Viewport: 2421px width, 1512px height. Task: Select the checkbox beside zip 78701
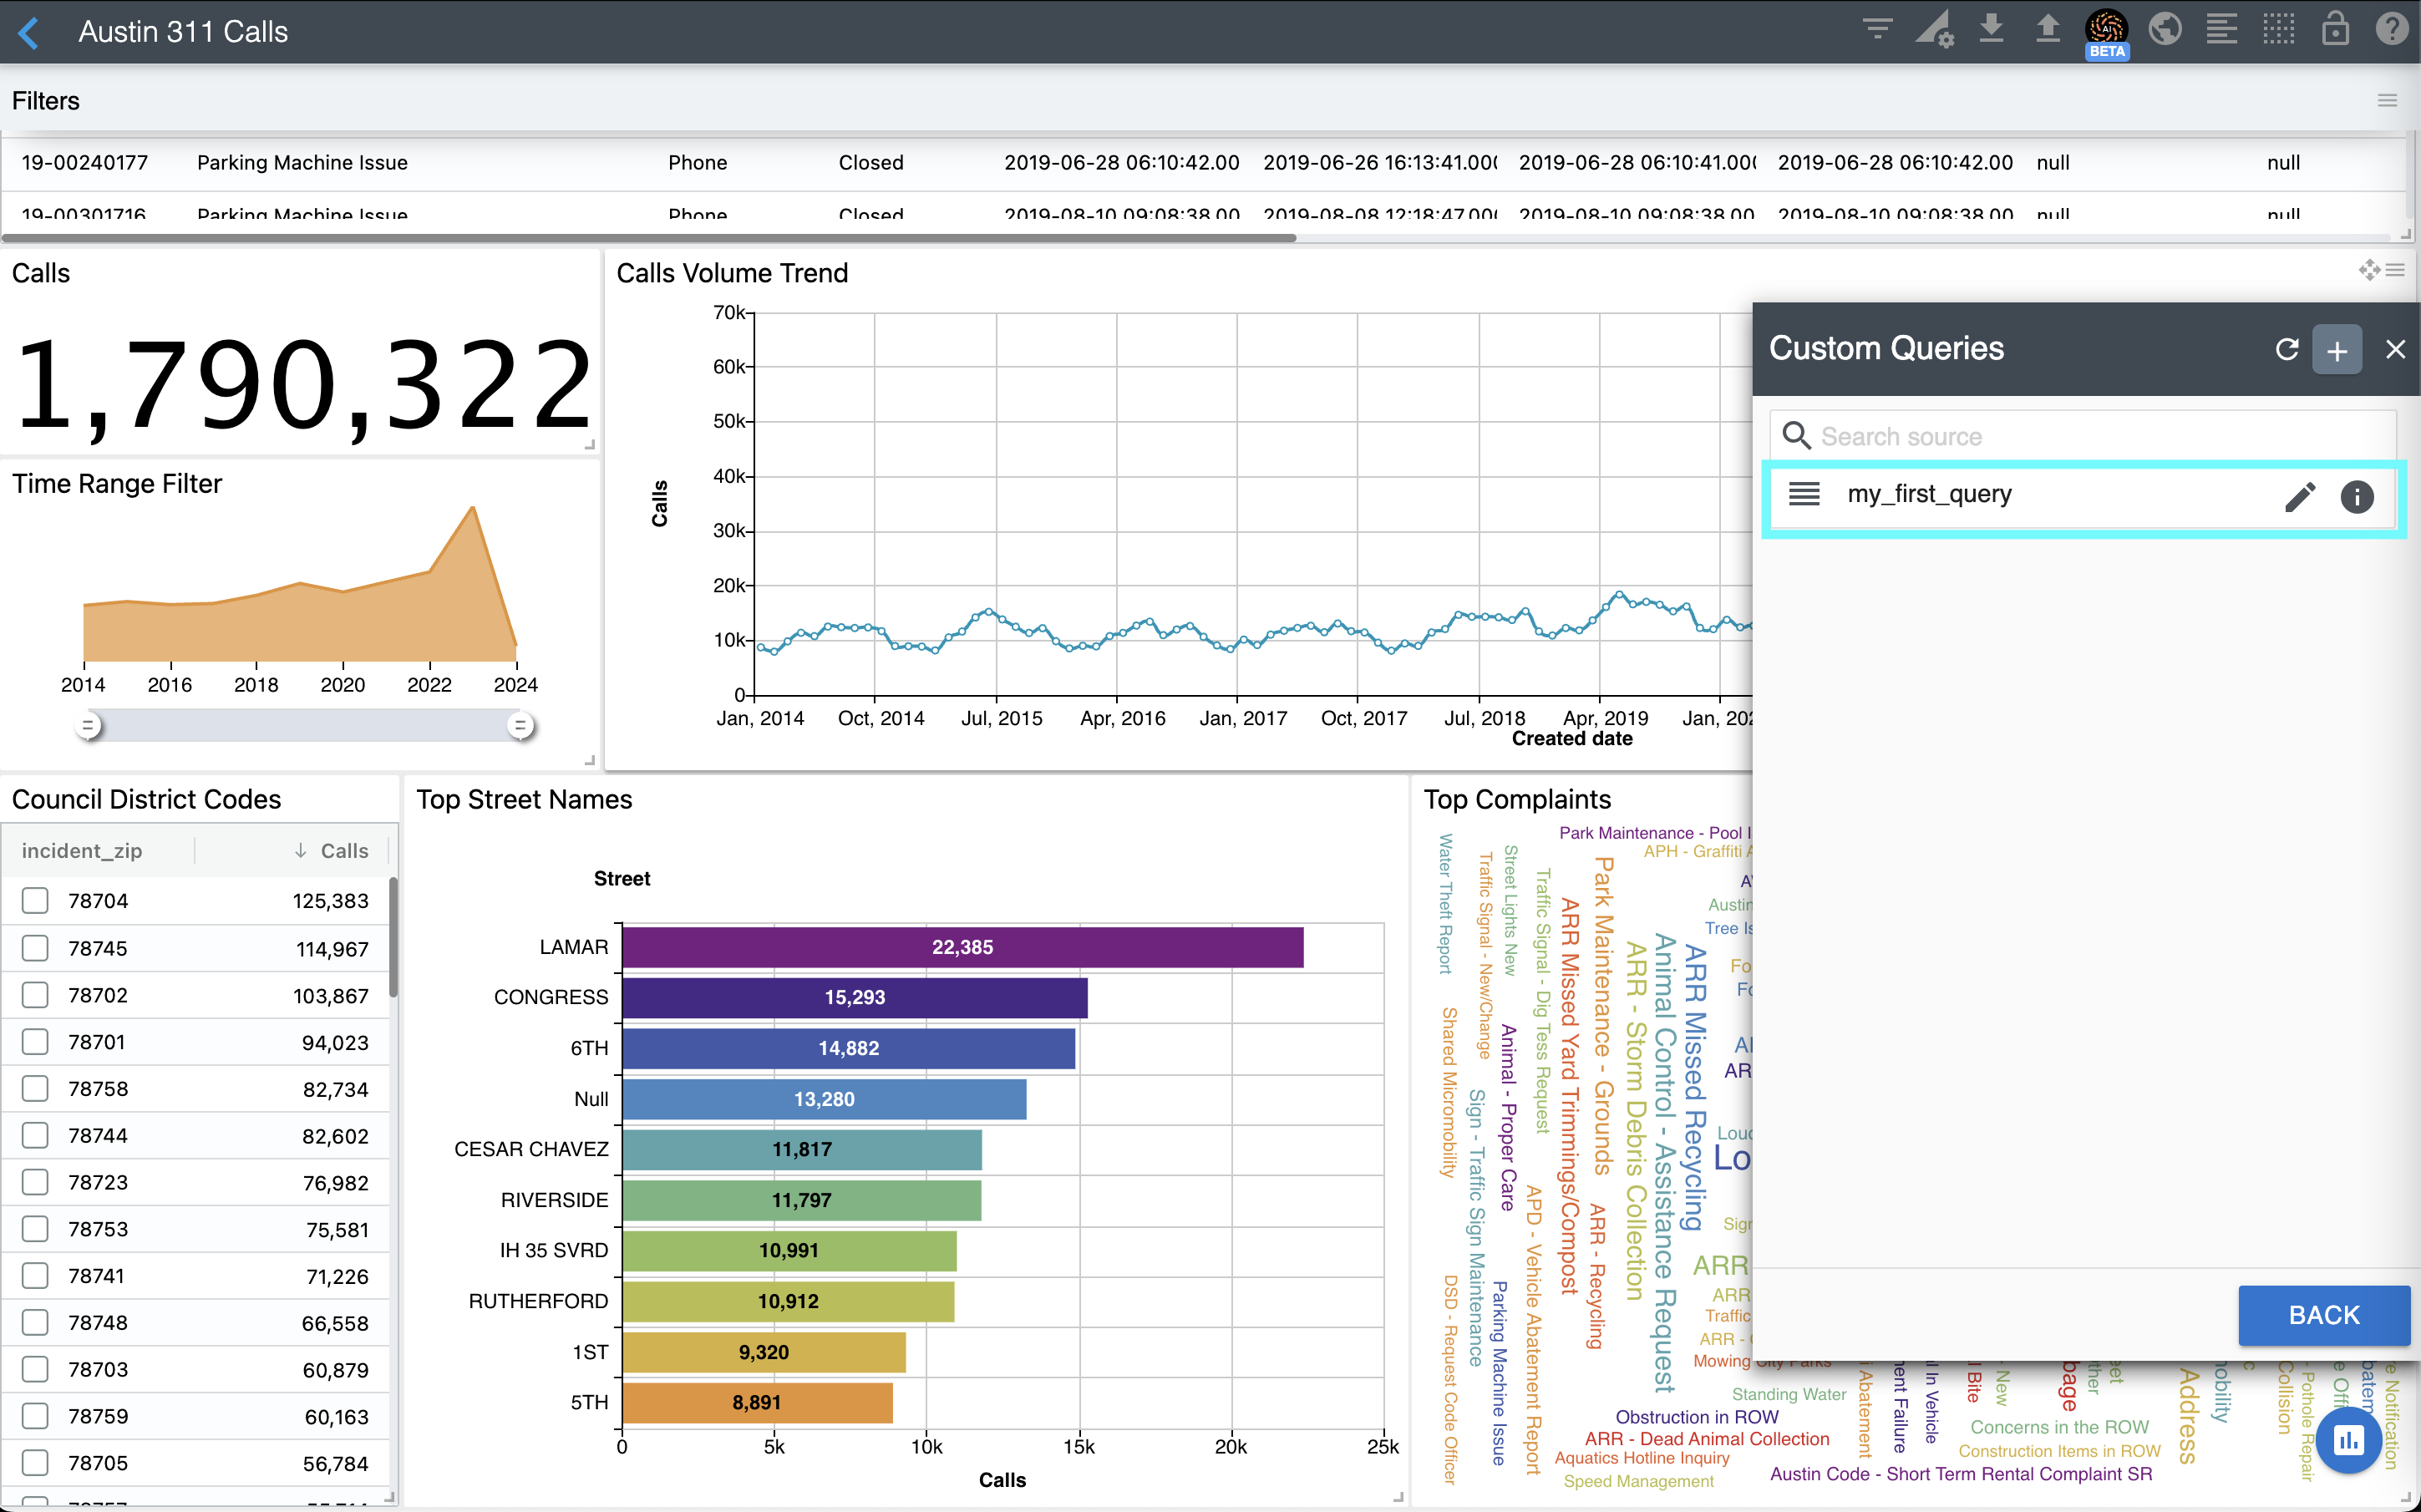[35, 1041]
